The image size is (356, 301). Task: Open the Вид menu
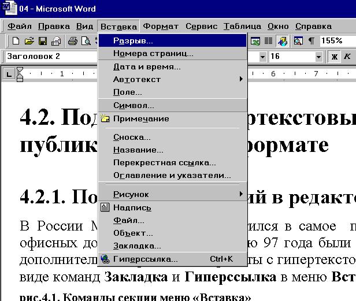pyautogui.click(x=85, y=27)
